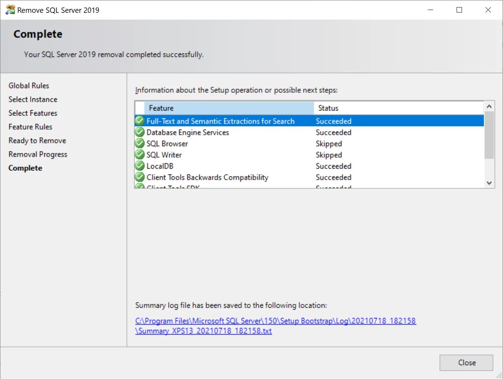Click the green check beside Client Tools Backwards Compatibility
Image resolution: width=503 pixels, height=379 pixels.
click(140, 177)
